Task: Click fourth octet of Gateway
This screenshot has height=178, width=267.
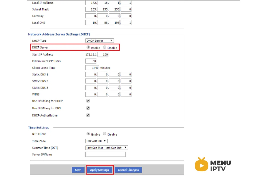Action: tap(126, 16)
